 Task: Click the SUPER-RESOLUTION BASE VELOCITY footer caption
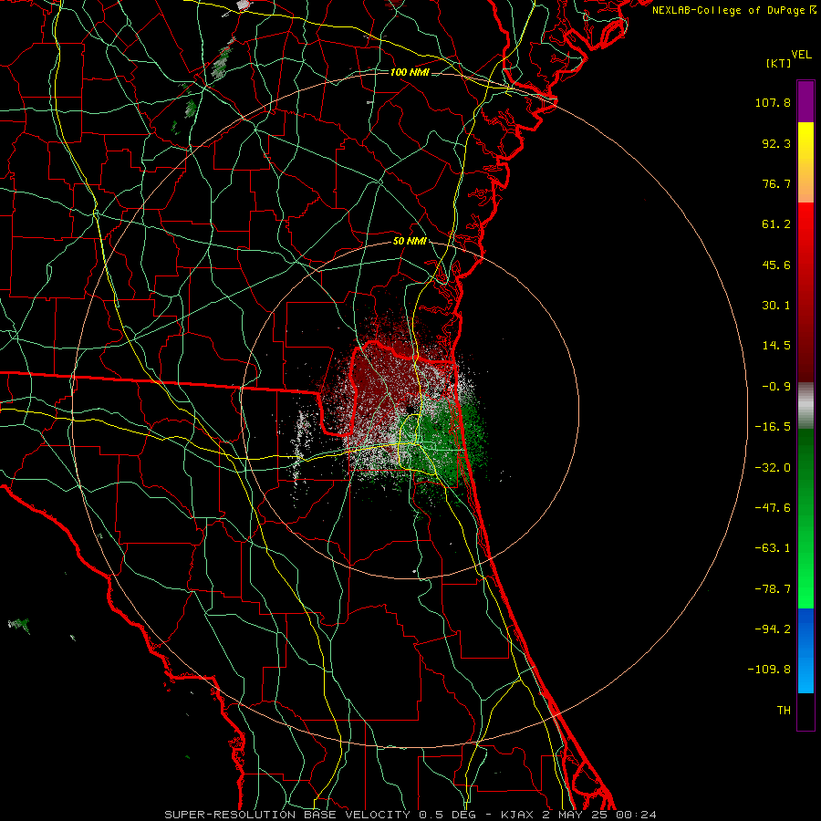click(x=410, y=815)
